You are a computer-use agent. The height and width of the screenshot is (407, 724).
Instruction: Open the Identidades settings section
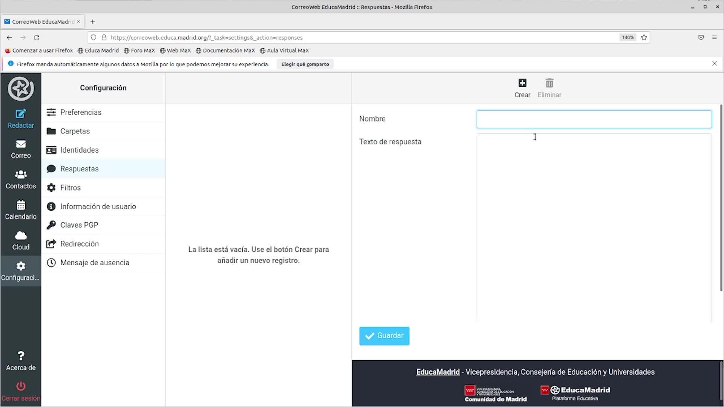tap(79, 150)
